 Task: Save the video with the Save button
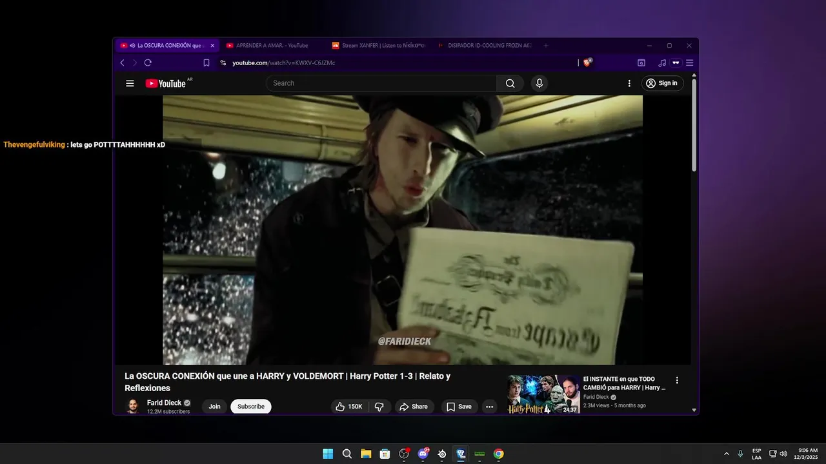coord(459,407)
